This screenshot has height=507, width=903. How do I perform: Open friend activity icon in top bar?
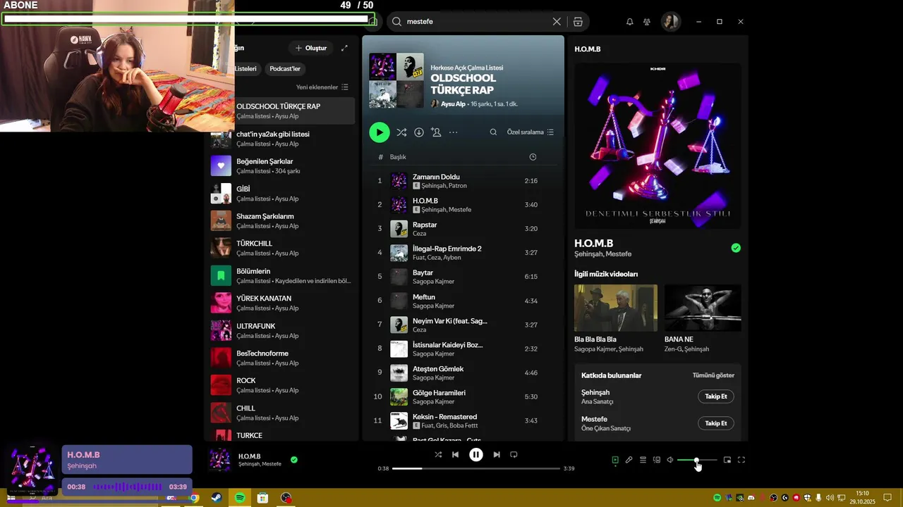point(647,22)
